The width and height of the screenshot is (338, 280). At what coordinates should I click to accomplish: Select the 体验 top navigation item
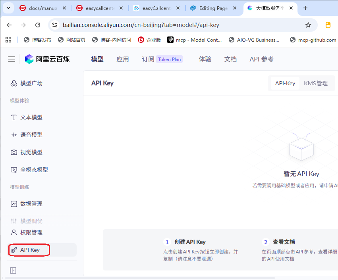205,59
